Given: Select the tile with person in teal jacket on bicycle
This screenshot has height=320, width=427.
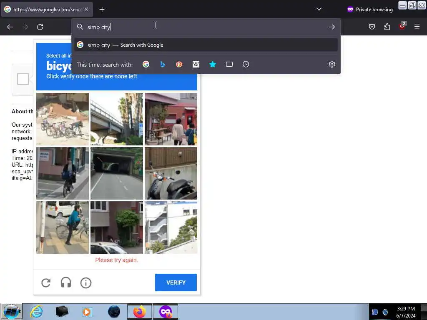Looking at the screenshot, I should pyautogui.click(x=63, y=227).
